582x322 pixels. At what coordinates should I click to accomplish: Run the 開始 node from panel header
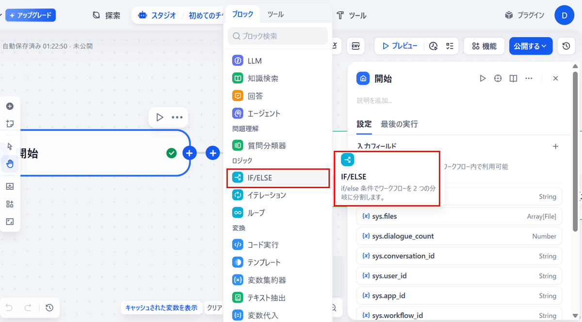[x=483, y=78]
